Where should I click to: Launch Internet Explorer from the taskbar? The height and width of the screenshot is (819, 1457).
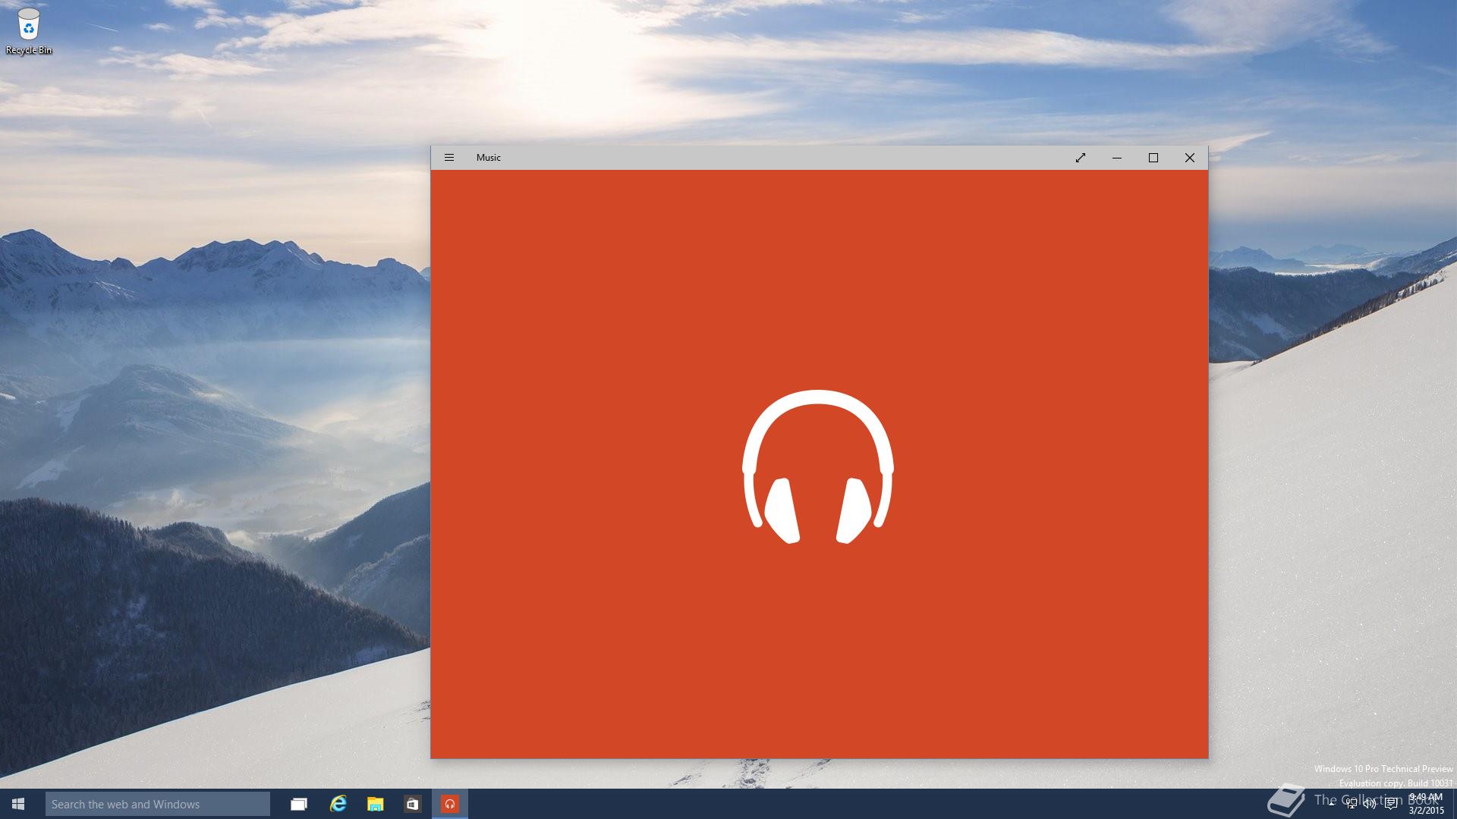[x=338, y=804]
